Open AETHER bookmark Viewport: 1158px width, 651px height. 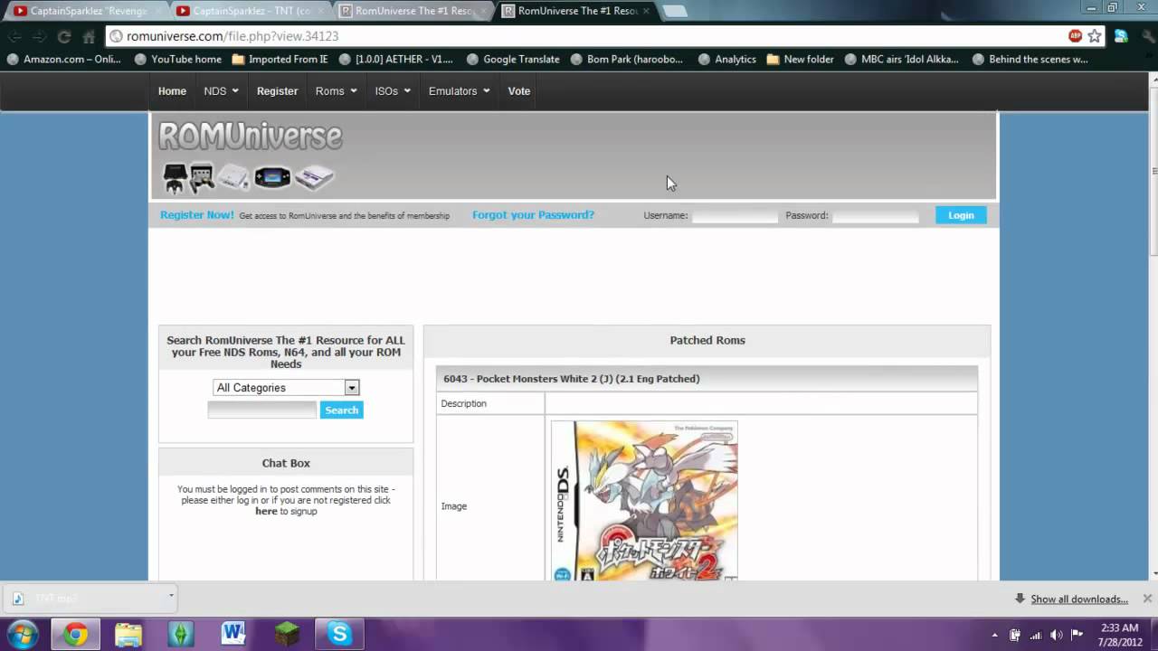[395, 60]
